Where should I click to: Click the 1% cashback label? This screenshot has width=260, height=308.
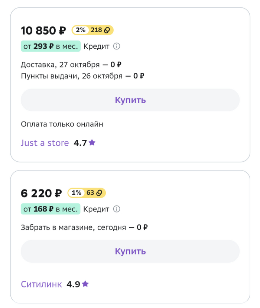pos(76,193)
